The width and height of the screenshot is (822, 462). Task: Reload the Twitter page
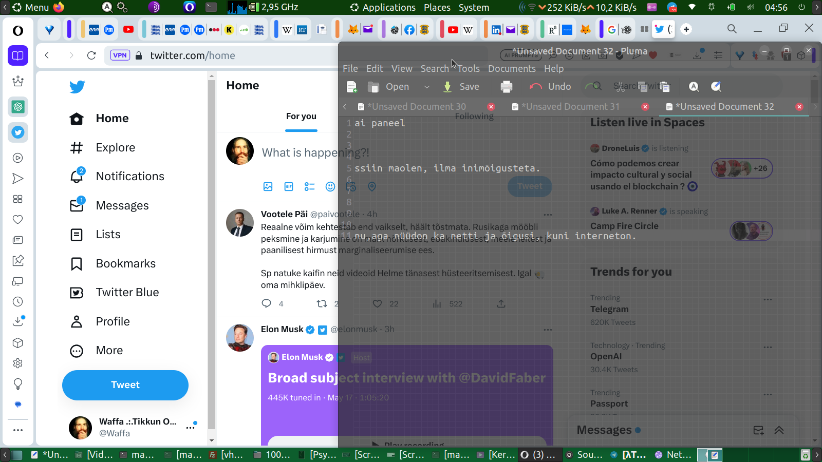[91, 55]
